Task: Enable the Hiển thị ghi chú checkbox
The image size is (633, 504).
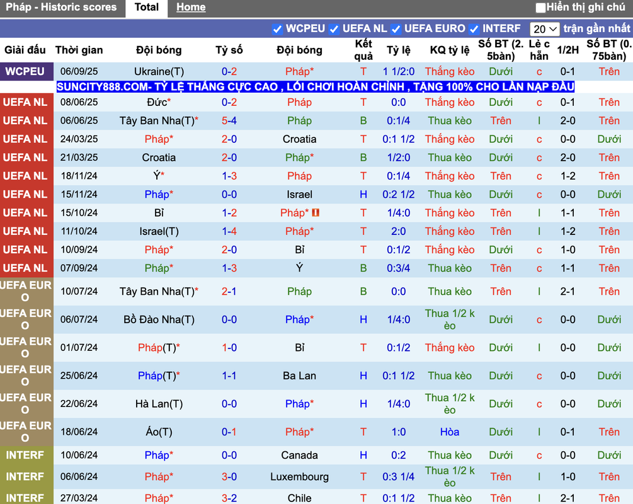Action: (540, 8)
